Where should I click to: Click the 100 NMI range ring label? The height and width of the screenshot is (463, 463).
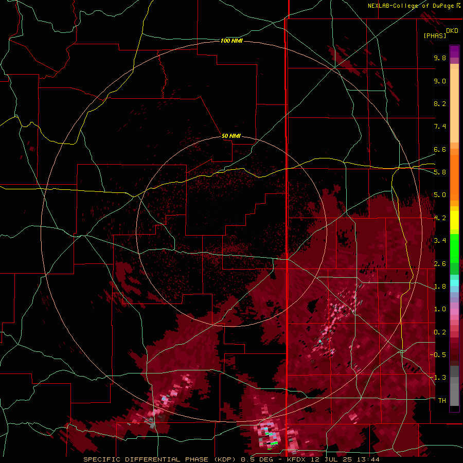point(232,41)
